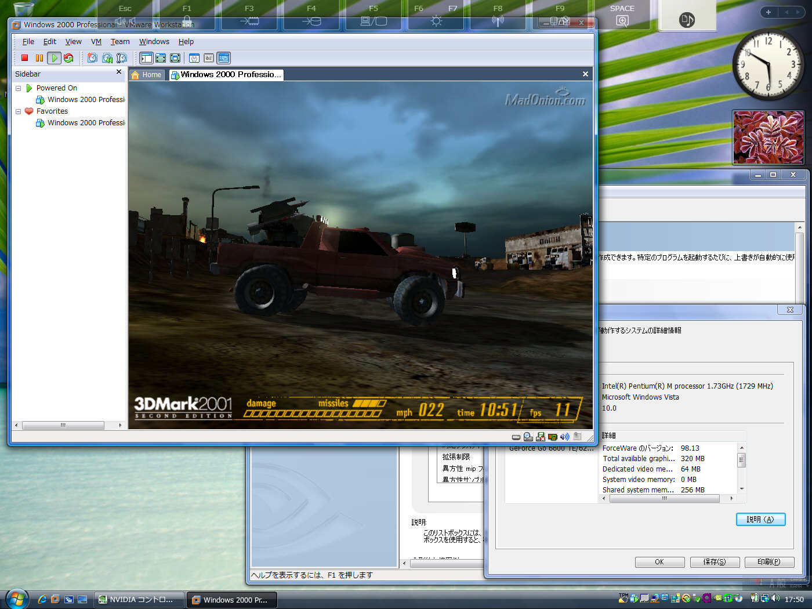Open the Help menu
The width and height of the screenshot is (812, 609).
coord(186,42)
